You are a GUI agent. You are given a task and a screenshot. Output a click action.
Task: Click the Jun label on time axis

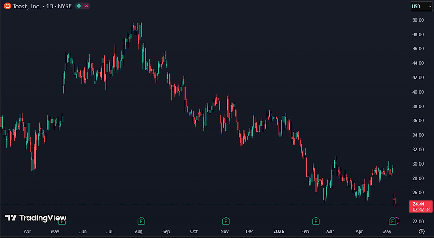point(83,232)
